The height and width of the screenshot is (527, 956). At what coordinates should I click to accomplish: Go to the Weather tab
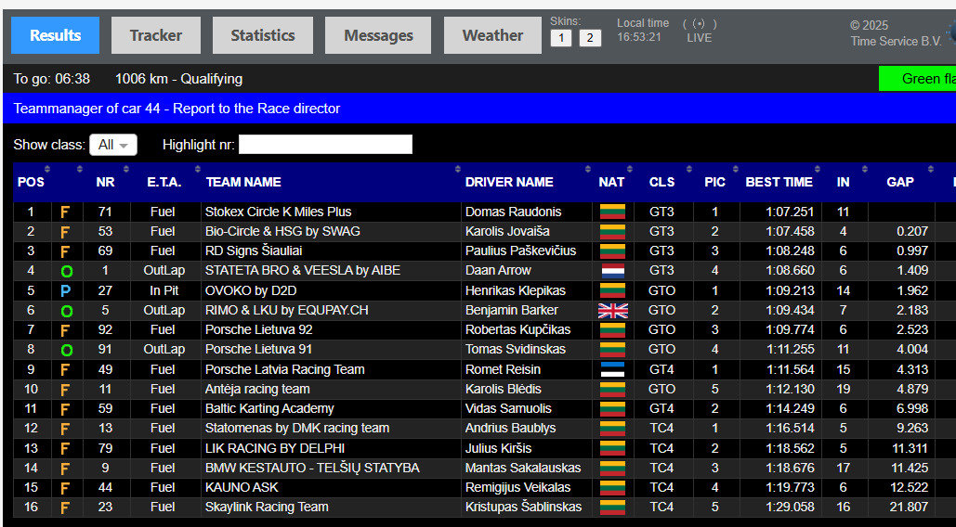pyautogui.click(x=492, y=35)
